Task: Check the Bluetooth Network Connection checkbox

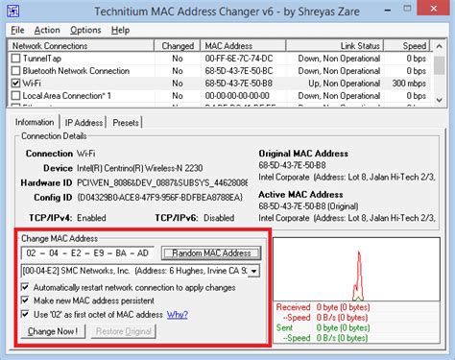Action: (x=15, y=71)
